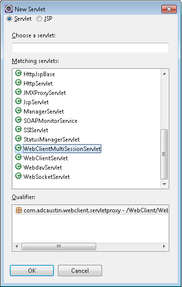
Task: Click the class icon beside JspServlet
Action: (x=18, y=101)
